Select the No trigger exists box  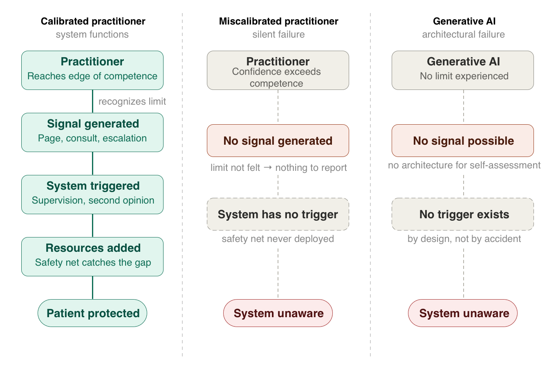point(463,214)
